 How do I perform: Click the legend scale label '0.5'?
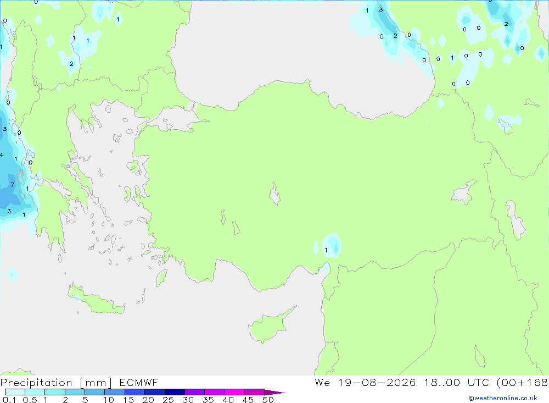coord(30,400)
